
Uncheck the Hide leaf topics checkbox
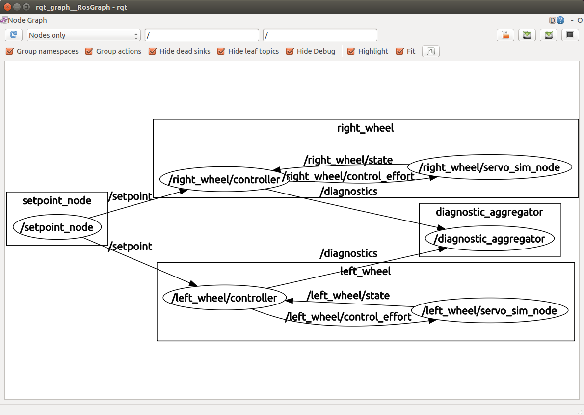(221, 51)
